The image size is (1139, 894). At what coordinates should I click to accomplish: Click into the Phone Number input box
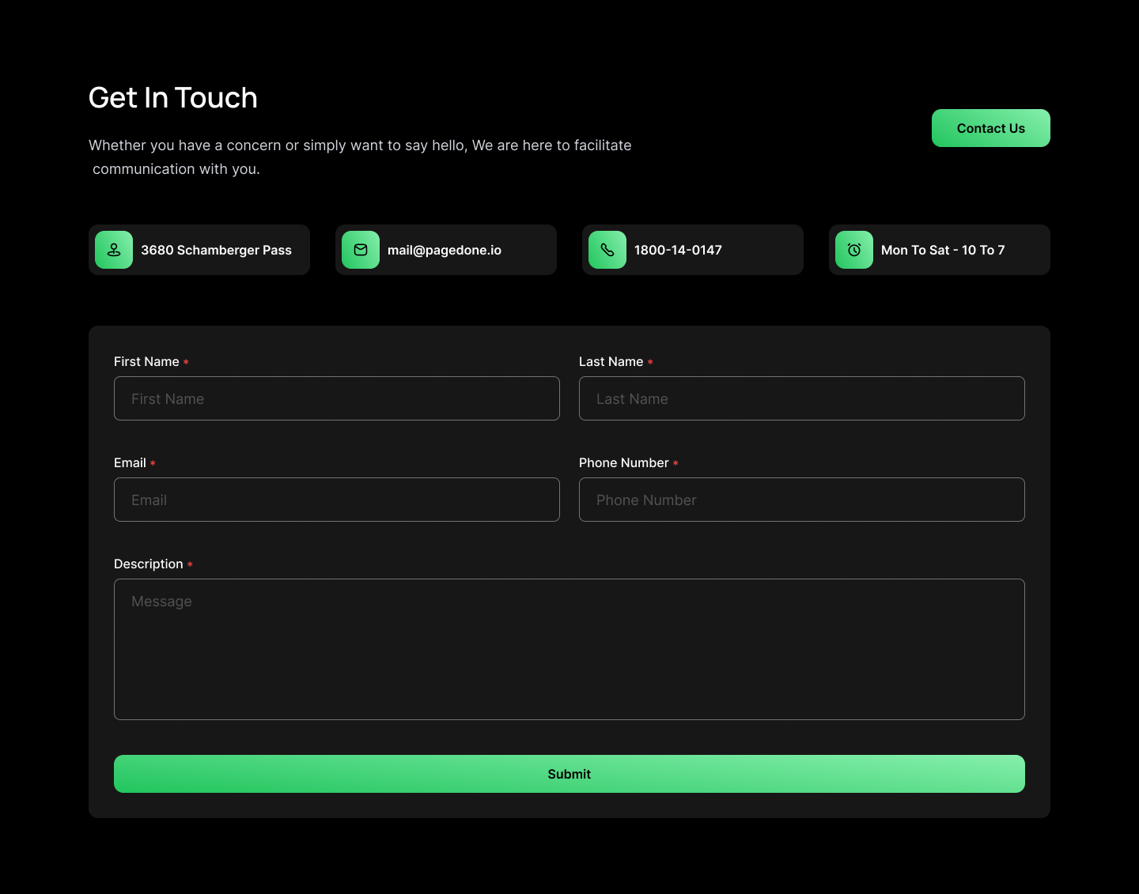pyautogui.click(x=802, y=500)
